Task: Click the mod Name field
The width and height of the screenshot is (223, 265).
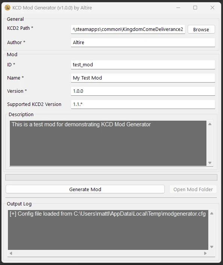Action: (143, 78)
